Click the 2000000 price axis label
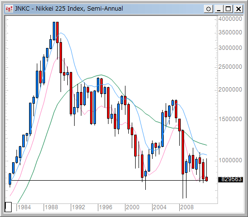This screenshot has height=217, width=248. pos(230,90)
